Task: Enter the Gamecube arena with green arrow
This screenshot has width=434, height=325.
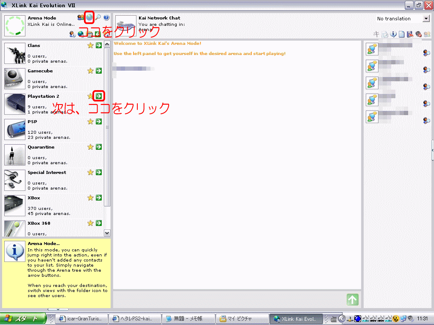Action: click(99, 71)
